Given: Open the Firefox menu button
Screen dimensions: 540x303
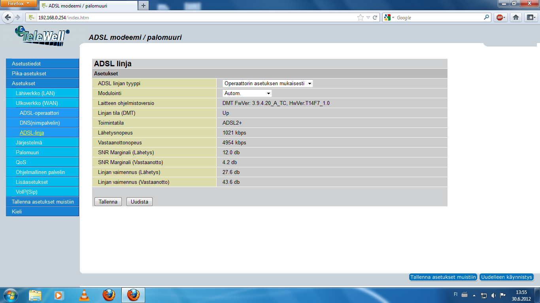Looking at the screenshot, I should 19,4.
